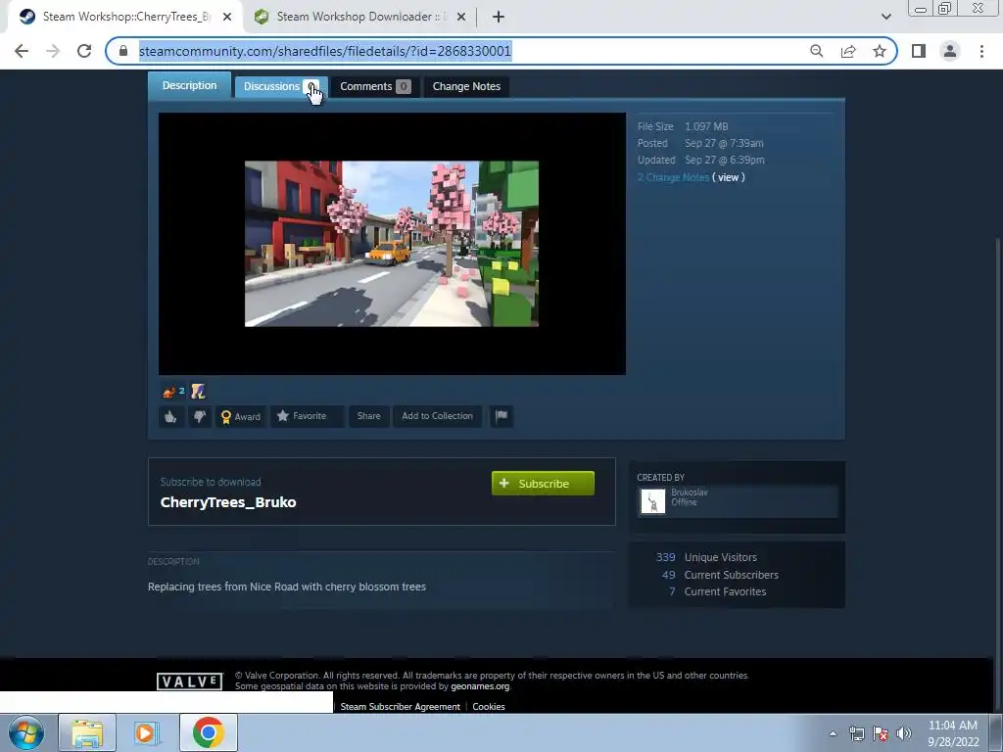Close the Steam Workshop Downloader tab
This screenshot has height=752, width=1003.
461,18
